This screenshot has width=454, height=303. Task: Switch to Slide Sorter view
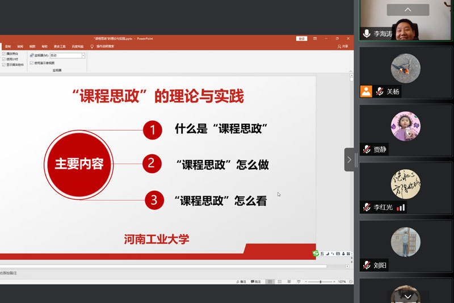(x=280, y=281)
